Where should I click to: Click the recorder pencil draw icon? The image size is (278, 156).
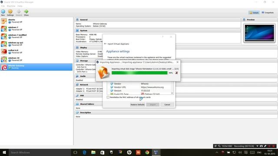click(x=265, y=146)
